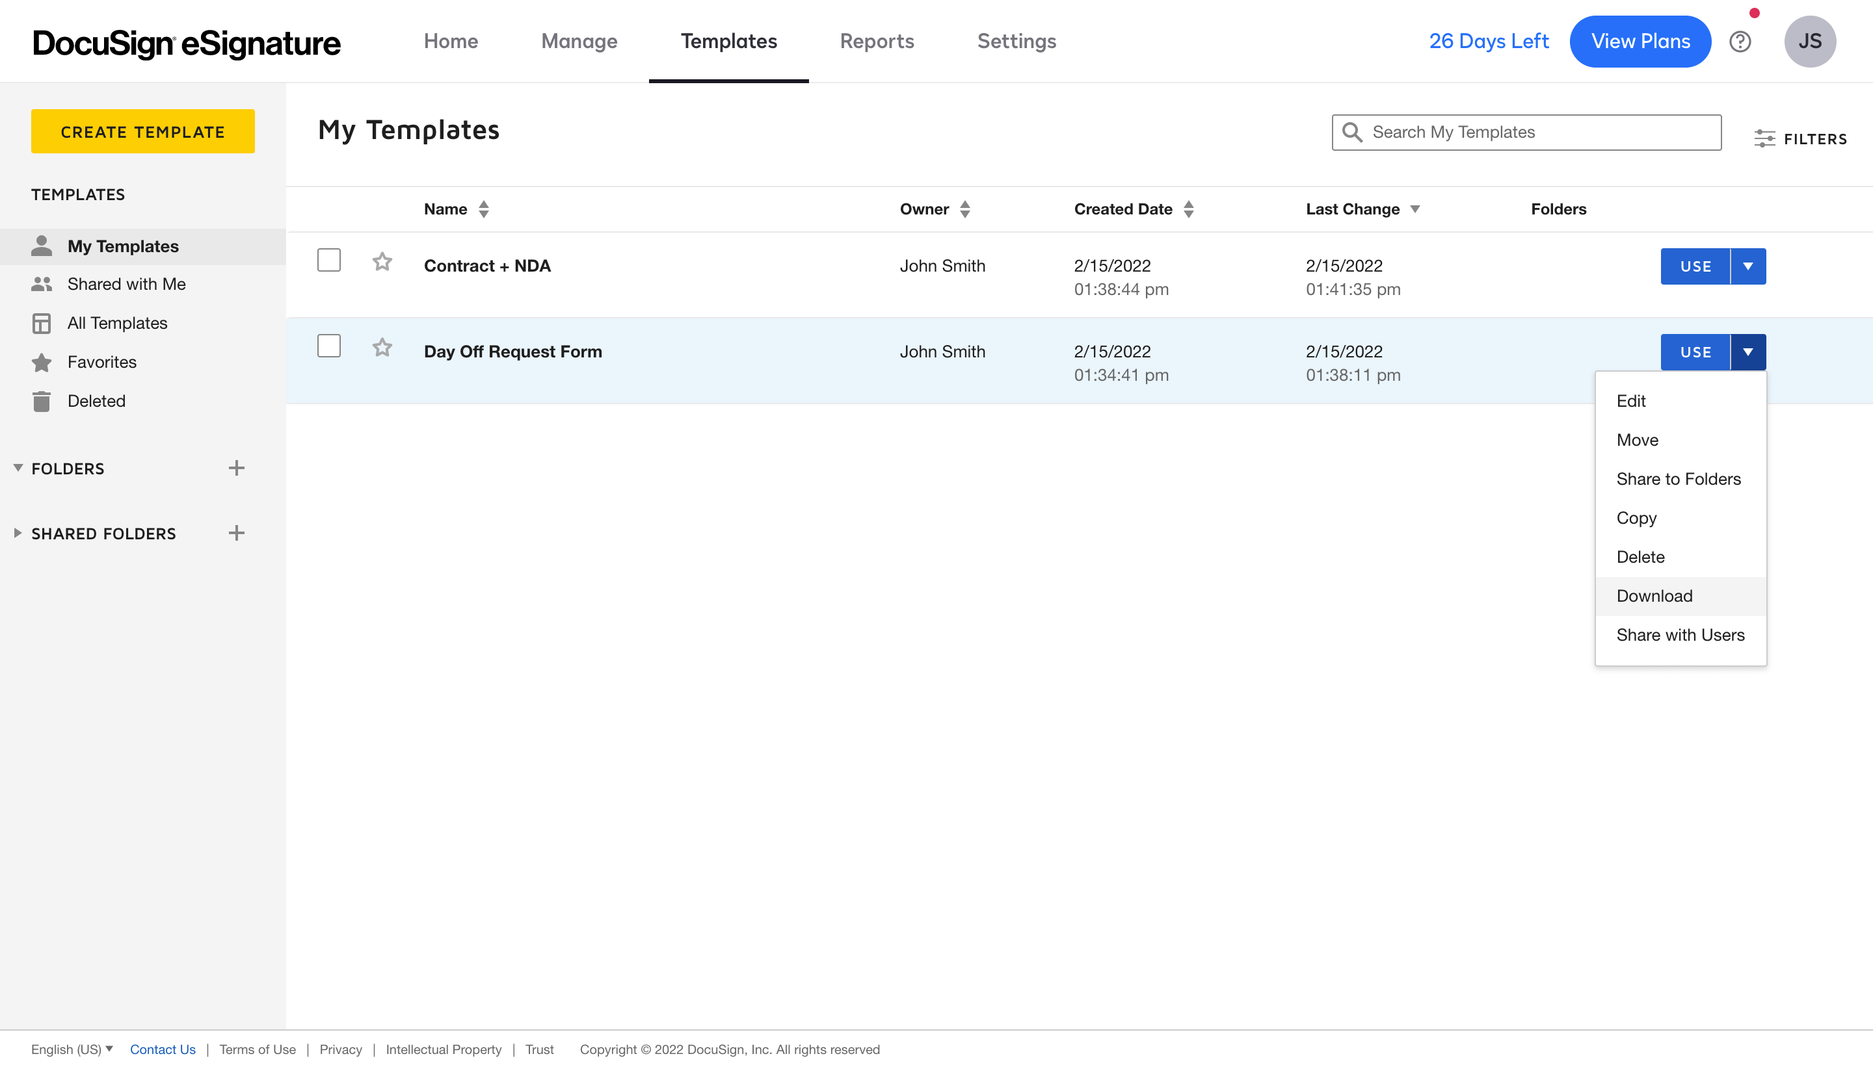Add a new folder with plus icon

click(236, 469)
